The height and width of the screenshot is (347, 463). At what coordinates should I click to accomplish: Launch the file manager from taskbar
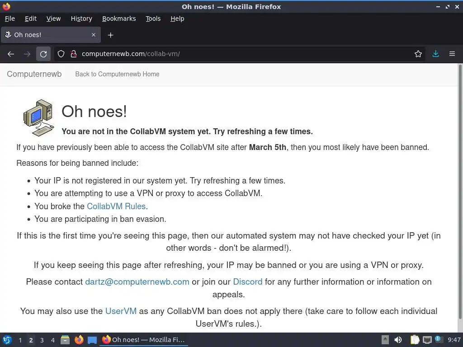coord(65,340)
